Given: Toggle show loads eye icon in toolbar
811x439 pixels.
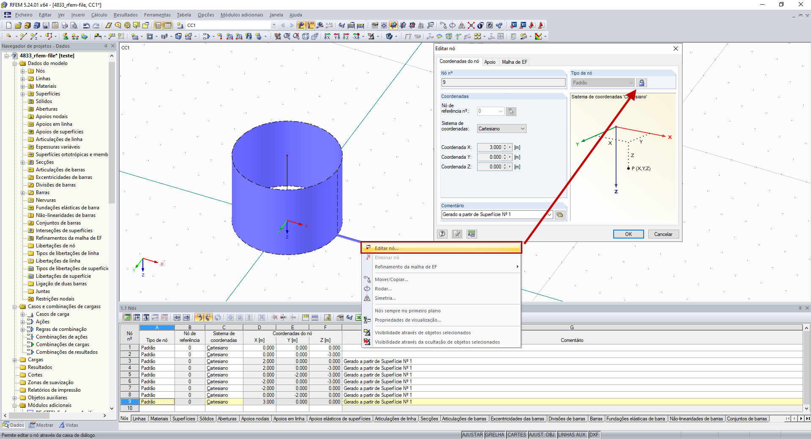Looking at the screenshot, I should click(x=301, y=25).
